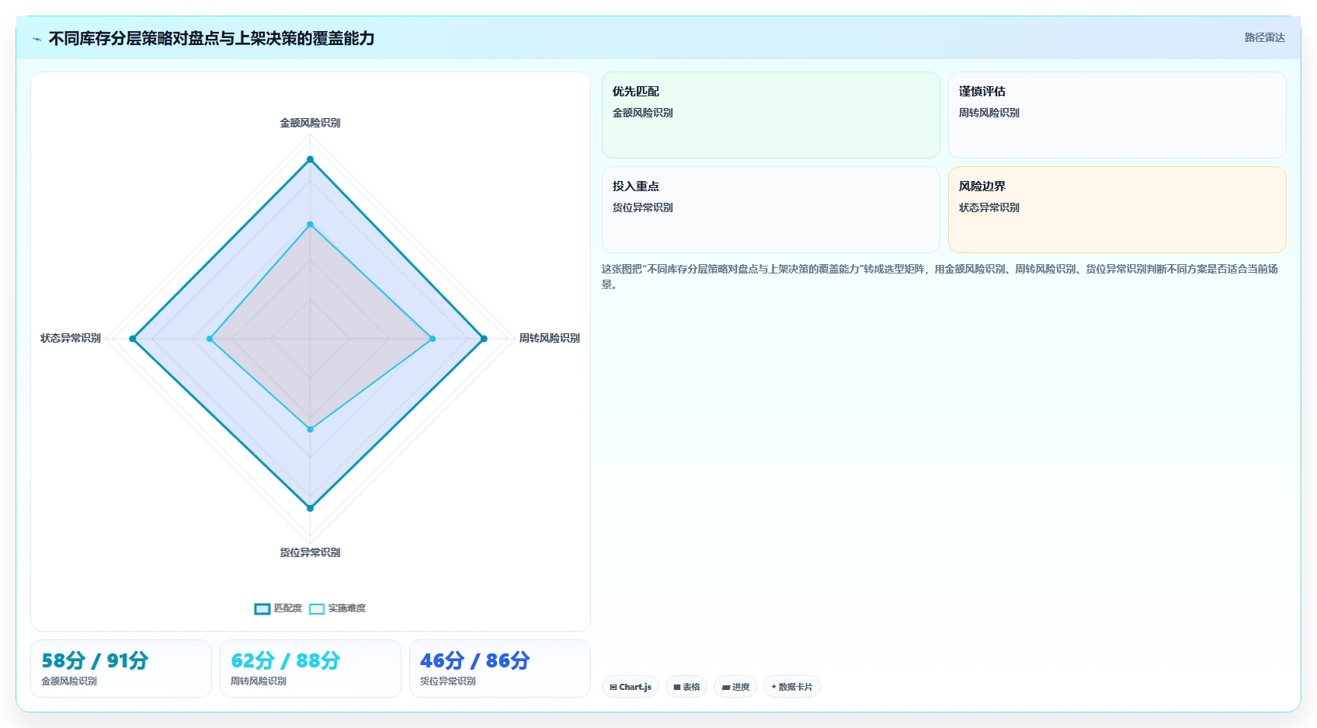Open the 投入重点 card
The height and width of the screenshot is (728, 1317).
coord(770,210)
